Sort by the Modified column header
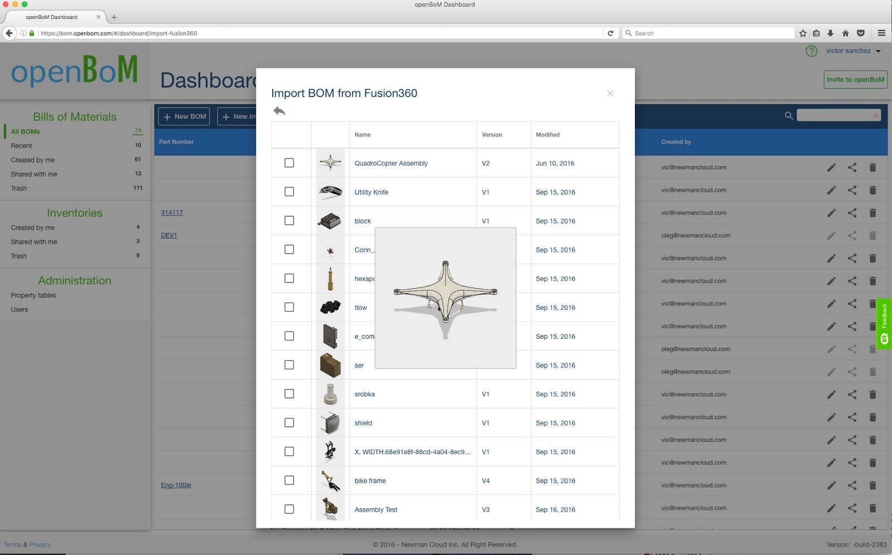 coord(547,135)
